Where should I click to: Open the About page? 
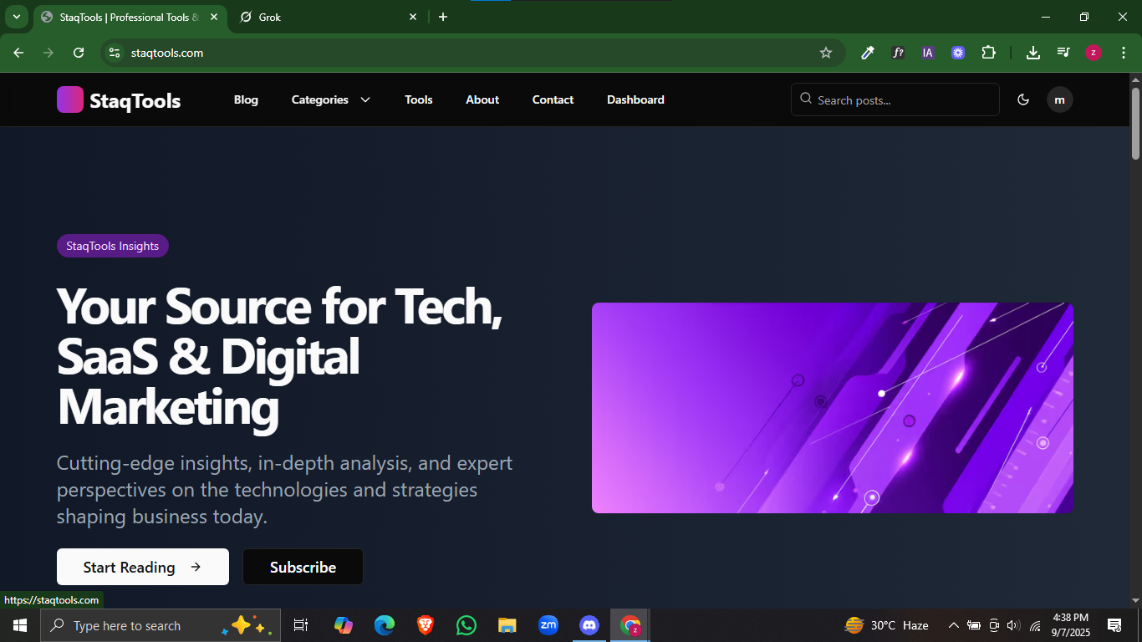(x=482, y=99)
